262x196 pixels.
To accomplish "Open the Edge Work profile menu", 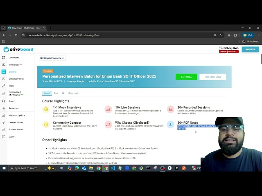I will [248, 35].
